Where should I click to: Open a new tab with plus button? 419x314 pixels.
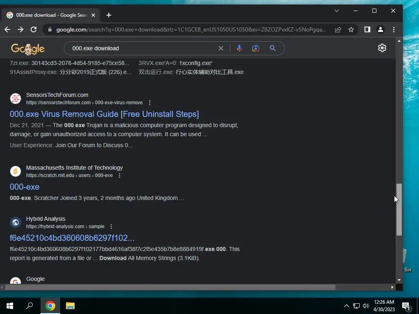pos(109,15)
